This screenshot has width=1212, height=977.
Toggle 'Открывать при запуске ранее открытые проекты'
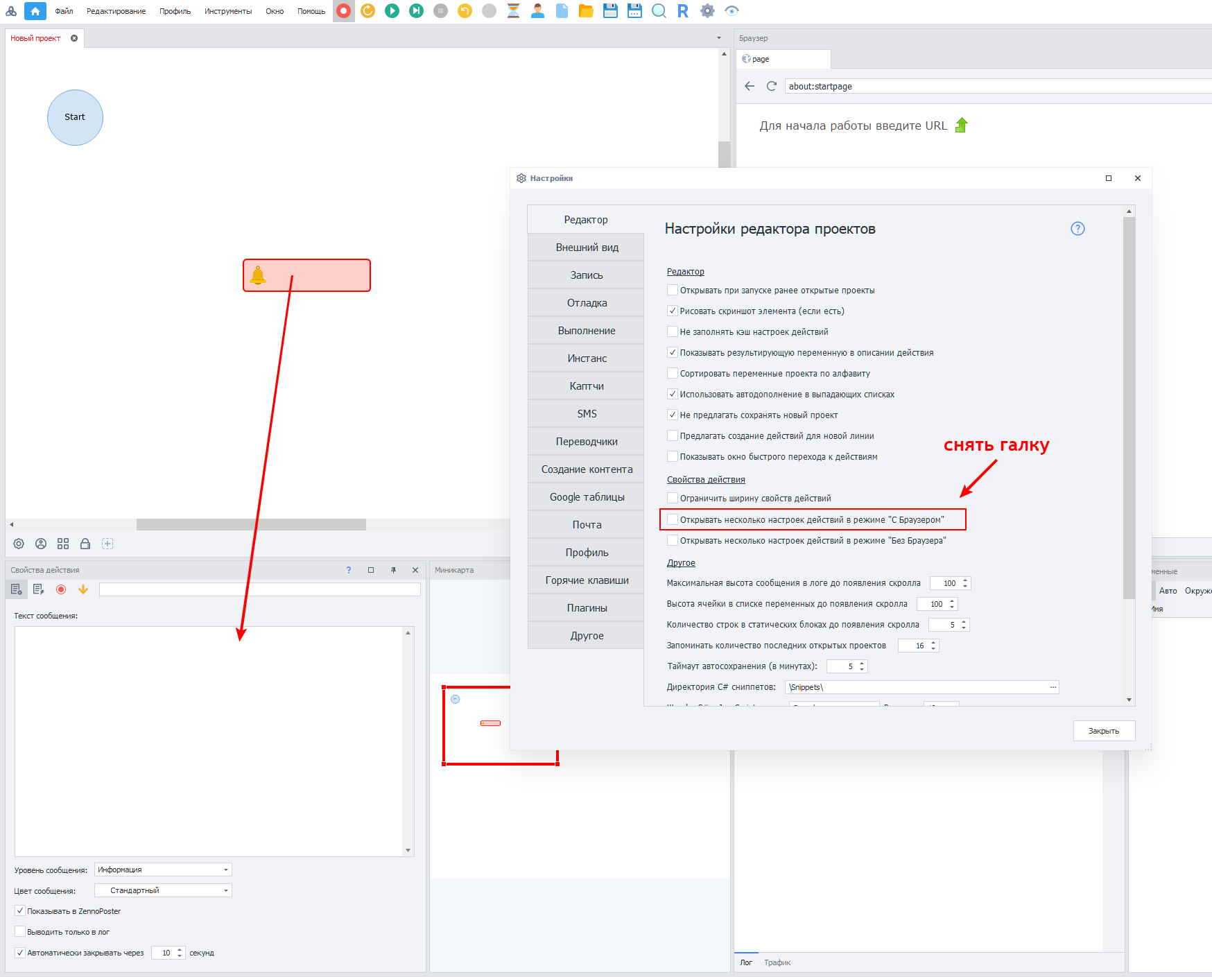pos(672,290)
